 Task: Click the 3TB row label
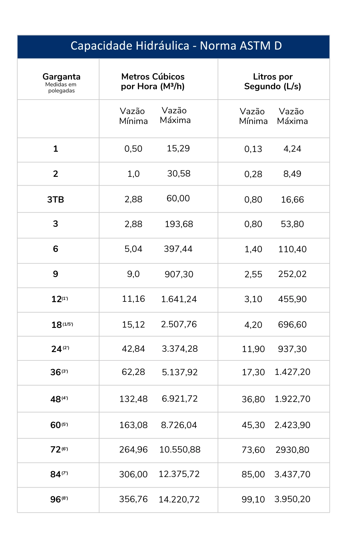56,200
